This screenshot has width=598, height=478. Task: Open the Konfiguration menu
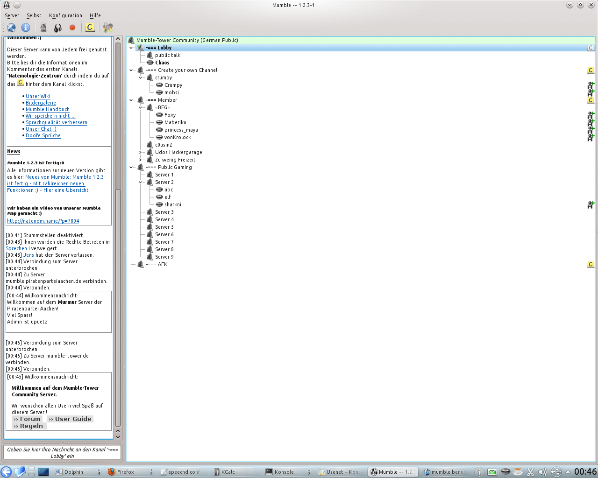65,15
